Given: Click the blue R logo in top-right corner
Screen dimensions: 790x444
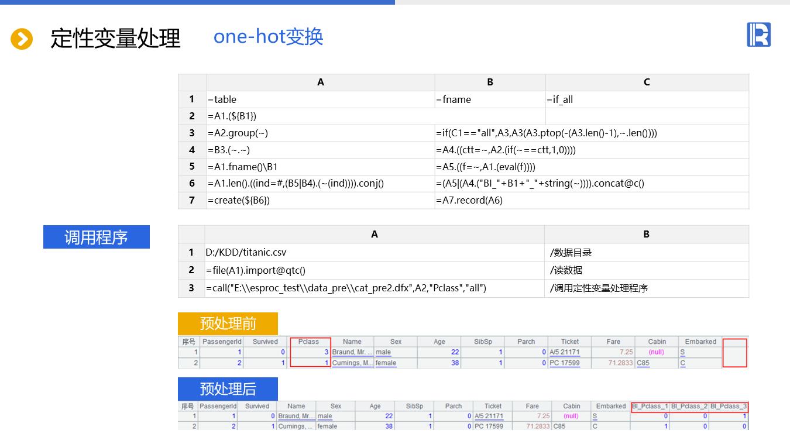Looking at the screenshot, I should (758, 35).
